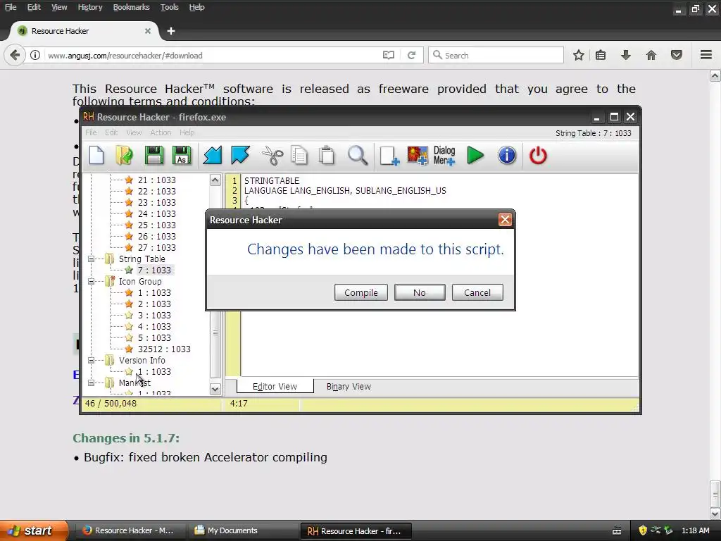Open the Dialog Menu editor icon

[445, 156]
